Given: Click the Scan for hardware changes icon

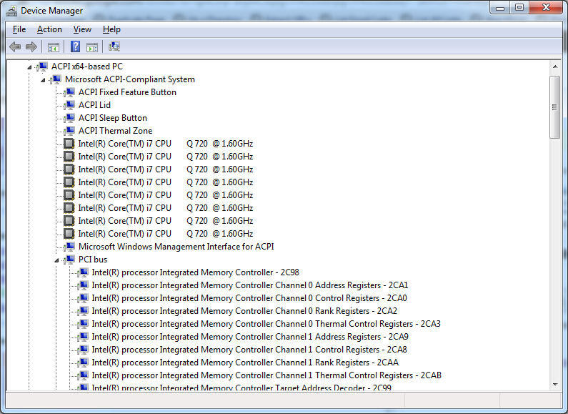Looking at the screenshot, I should [x=114, y=46].
